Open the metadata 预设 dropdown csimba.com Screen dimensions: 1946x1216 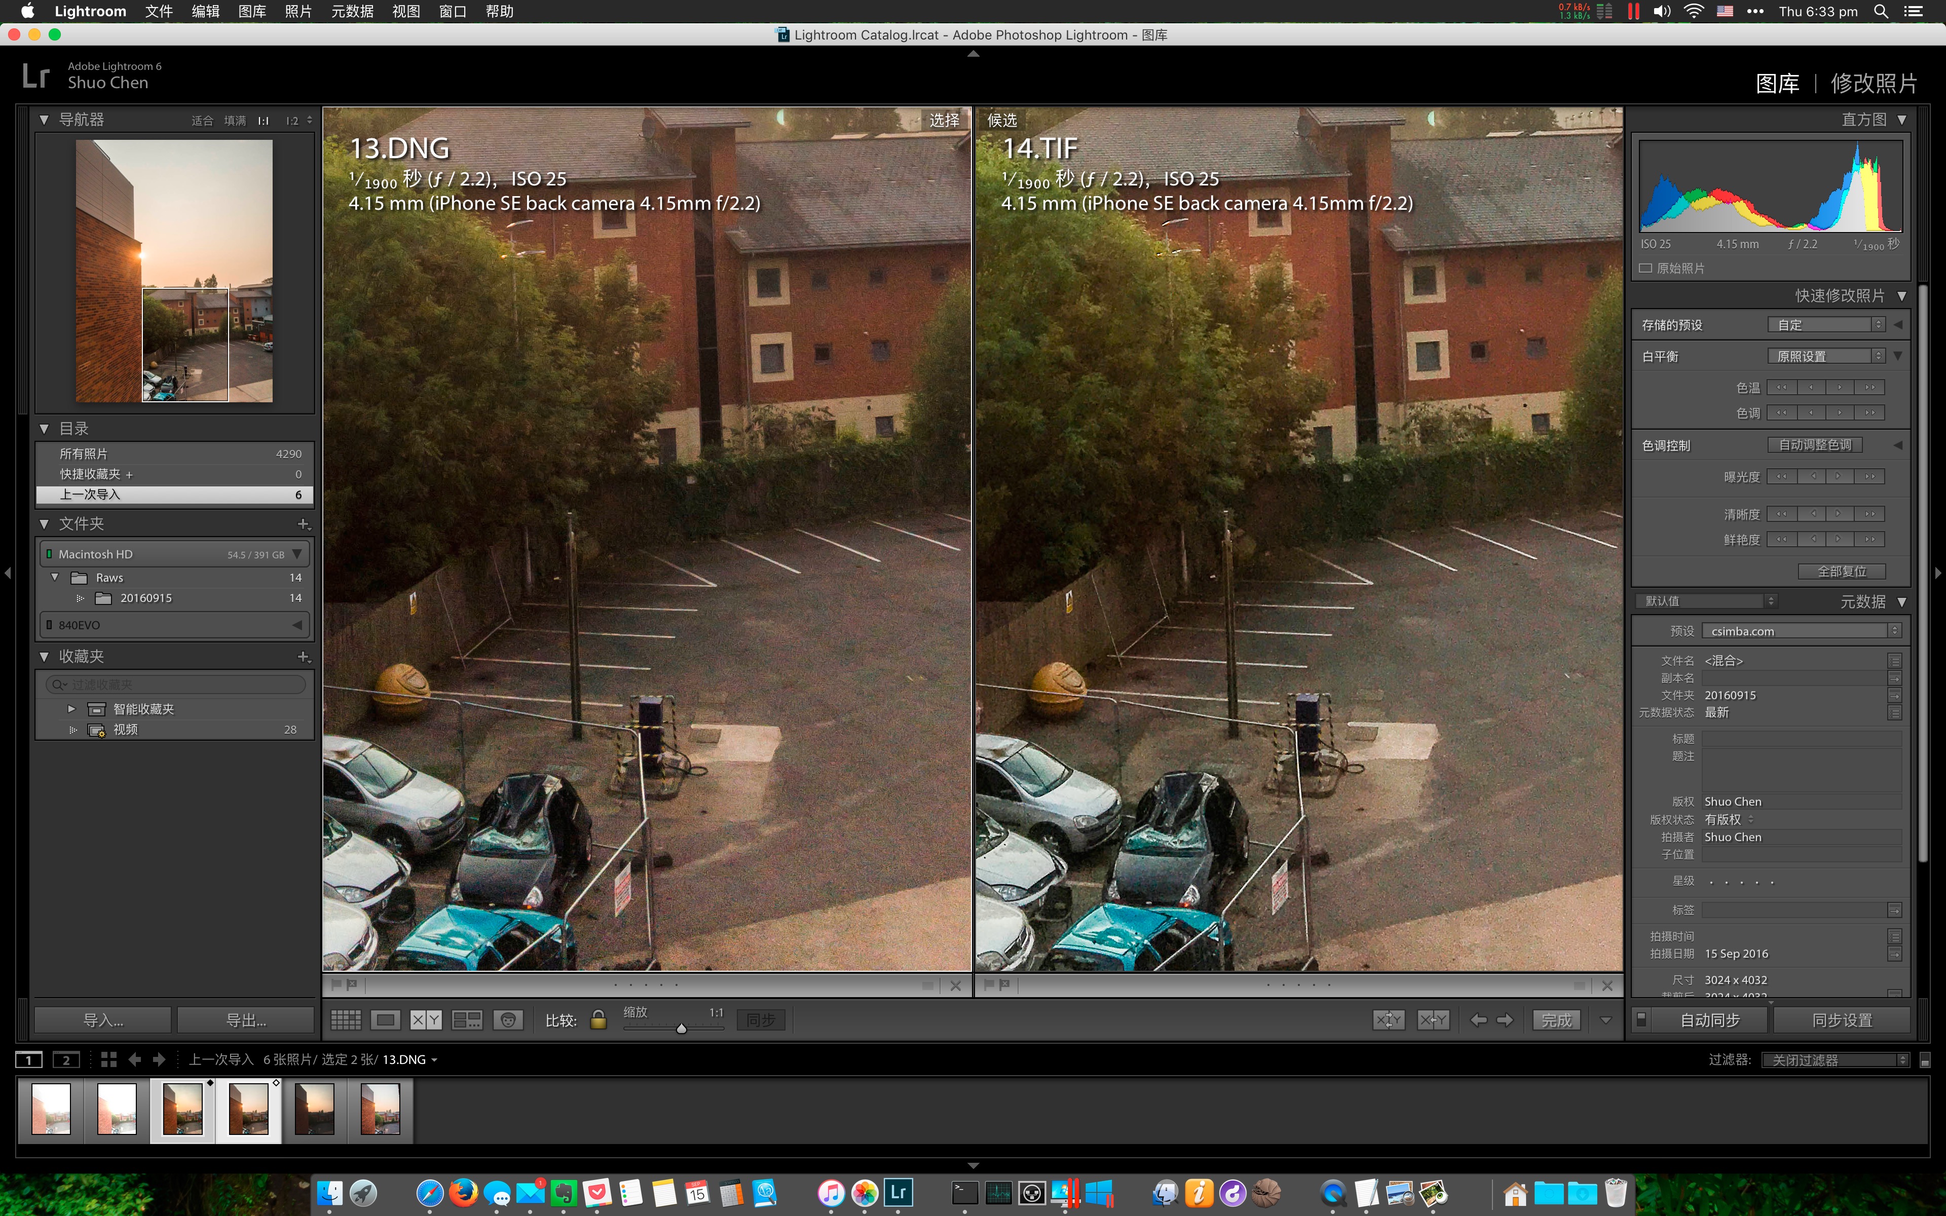coord(1801,630)
